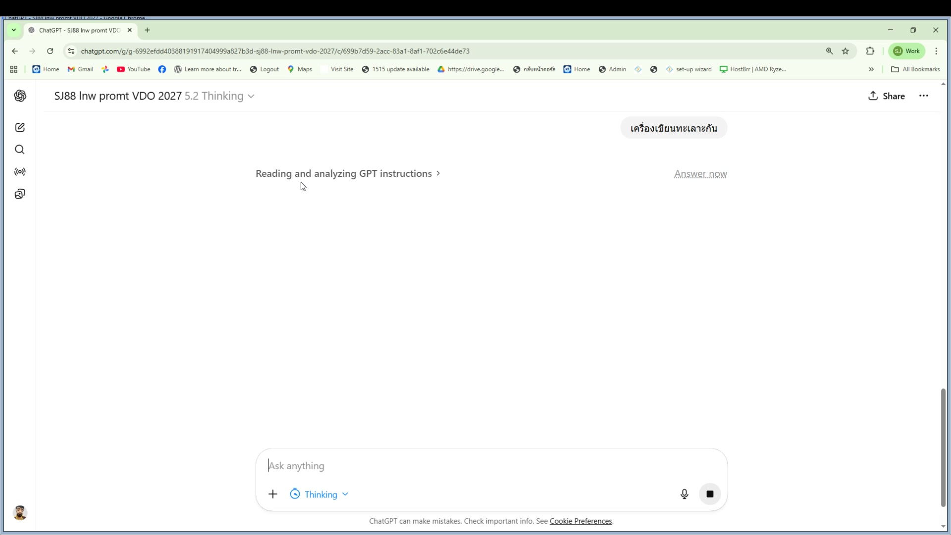Open the GPTs icon in the sidebar

pyautogui.click(x=20, y=194)
